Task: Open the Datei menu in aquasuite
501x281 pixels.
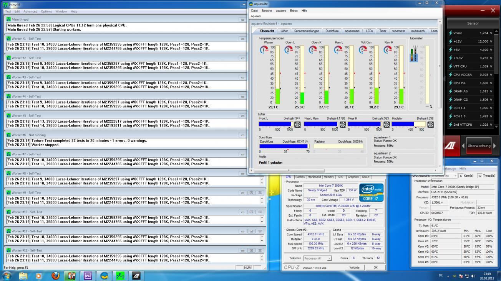Action: point(254,11)
